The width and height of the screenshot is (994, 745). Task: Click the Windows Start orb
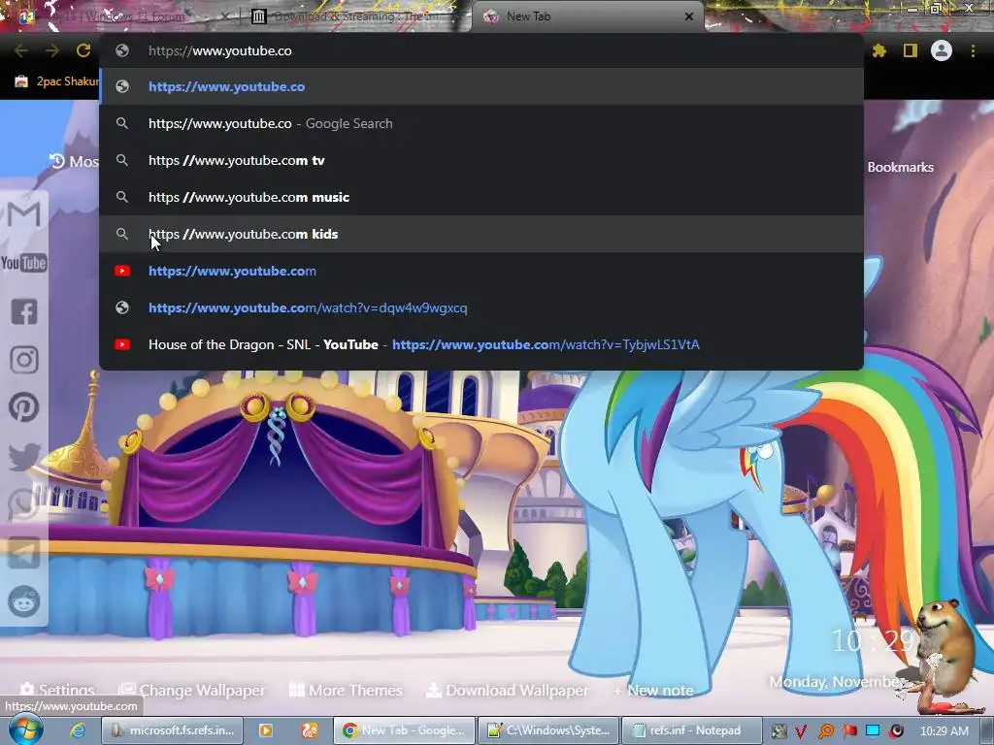[x=25, y=730]
